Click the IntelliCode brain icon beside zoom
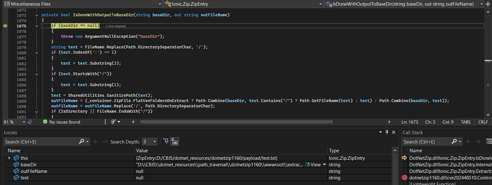 [30, 122]
